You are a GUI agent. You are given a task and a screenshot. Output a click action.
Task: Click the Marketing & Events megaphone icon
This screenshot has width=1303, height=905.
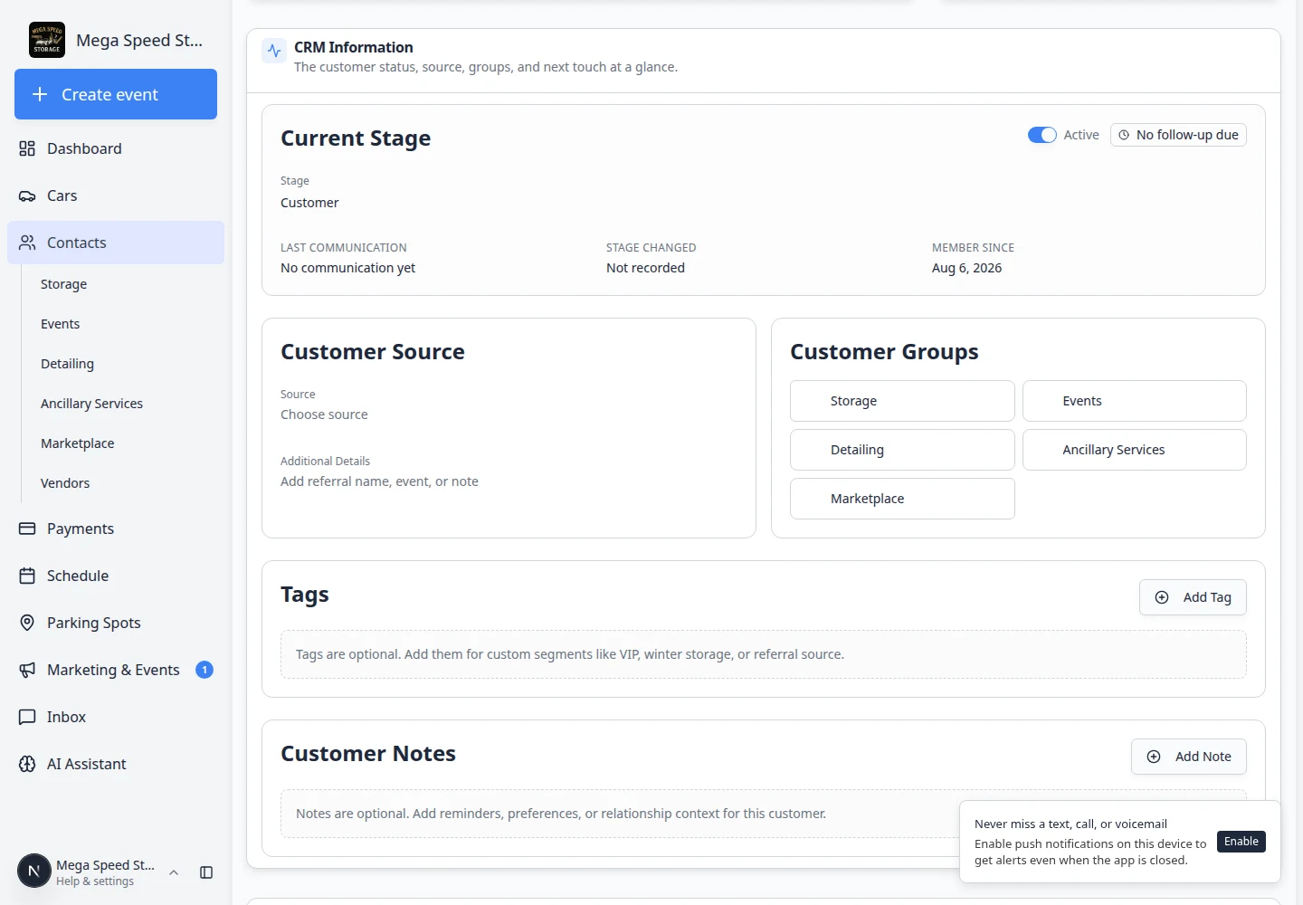27,670
